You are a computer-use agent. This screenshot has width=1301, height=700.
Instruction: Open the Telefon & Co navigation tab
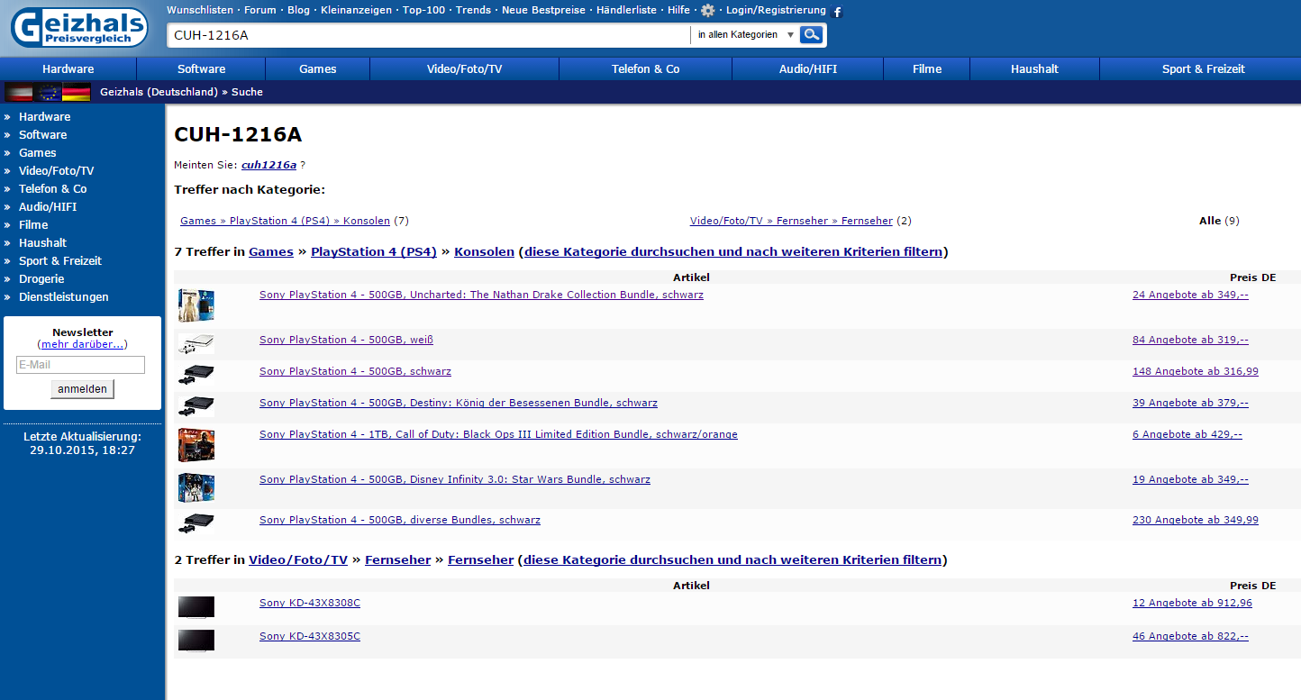pyautogui.click(x=645, y=68)
